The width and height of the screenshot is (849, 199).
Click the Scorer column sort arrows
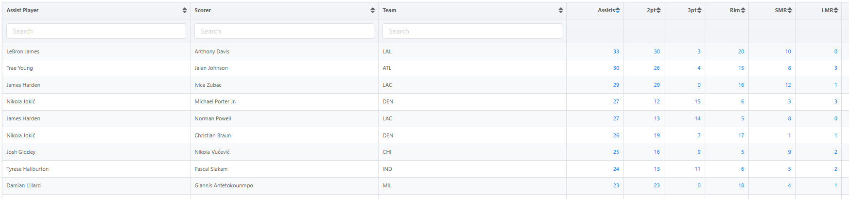point(373,10)
